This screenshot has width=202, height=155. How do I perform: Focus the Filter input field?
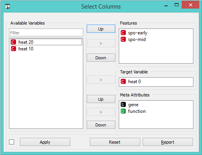pos(46,32)
